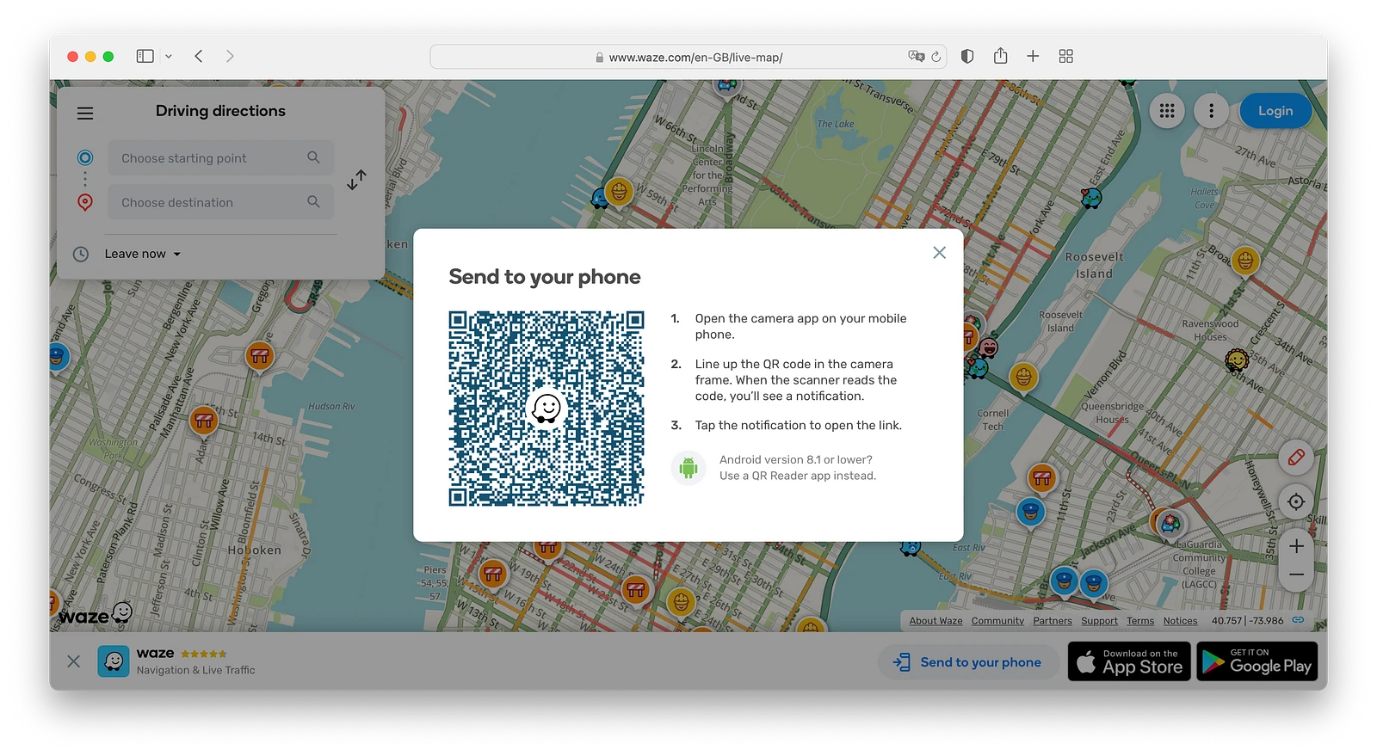Click the Android robot icon
1377x756 pixels.
tap(688, 468)
